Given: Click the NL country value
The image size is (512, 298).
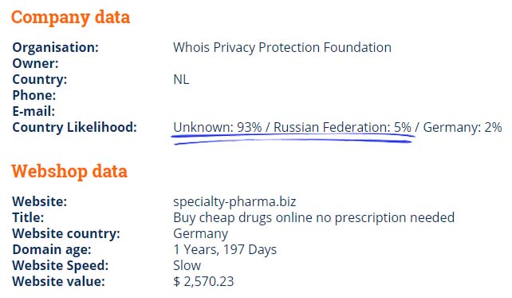Looking at the screenshot, I should pyautogui.click(x=181, y=79).
